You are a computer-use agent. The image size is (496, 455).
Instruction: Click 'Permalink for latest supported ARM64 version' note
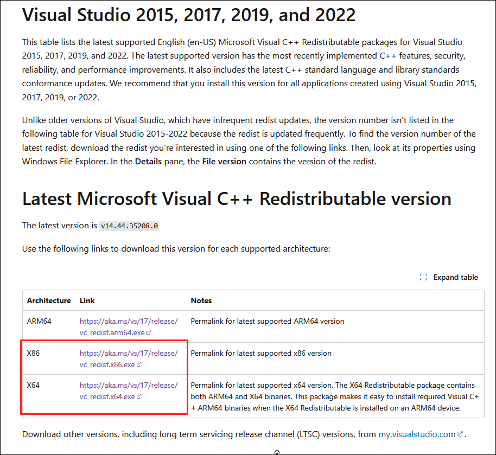(268, 321)
